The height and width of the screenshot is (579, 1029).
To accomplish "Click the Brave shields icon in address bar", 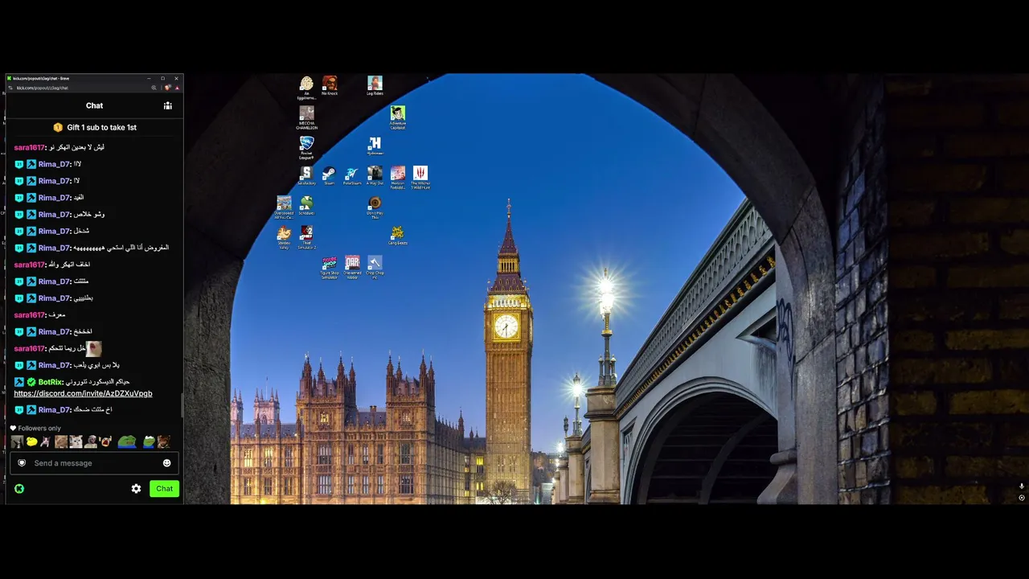I will pos(168,88).
